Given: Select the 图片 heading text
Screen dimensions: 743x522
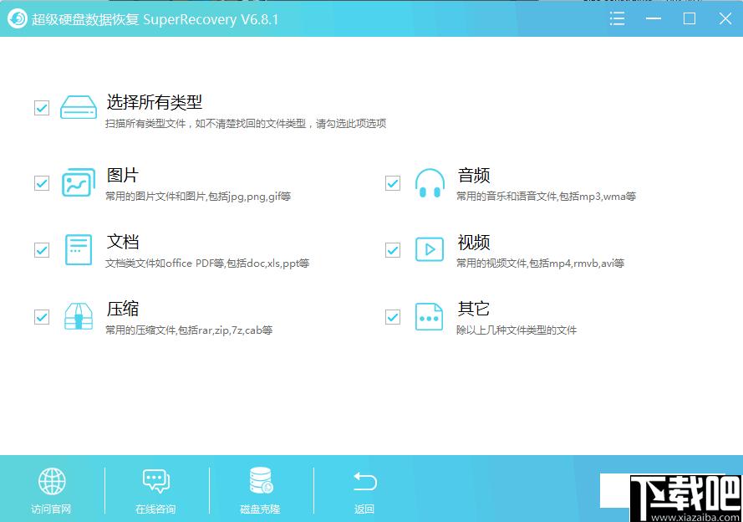Looking at the screenshot, I should tap(122, 175).
